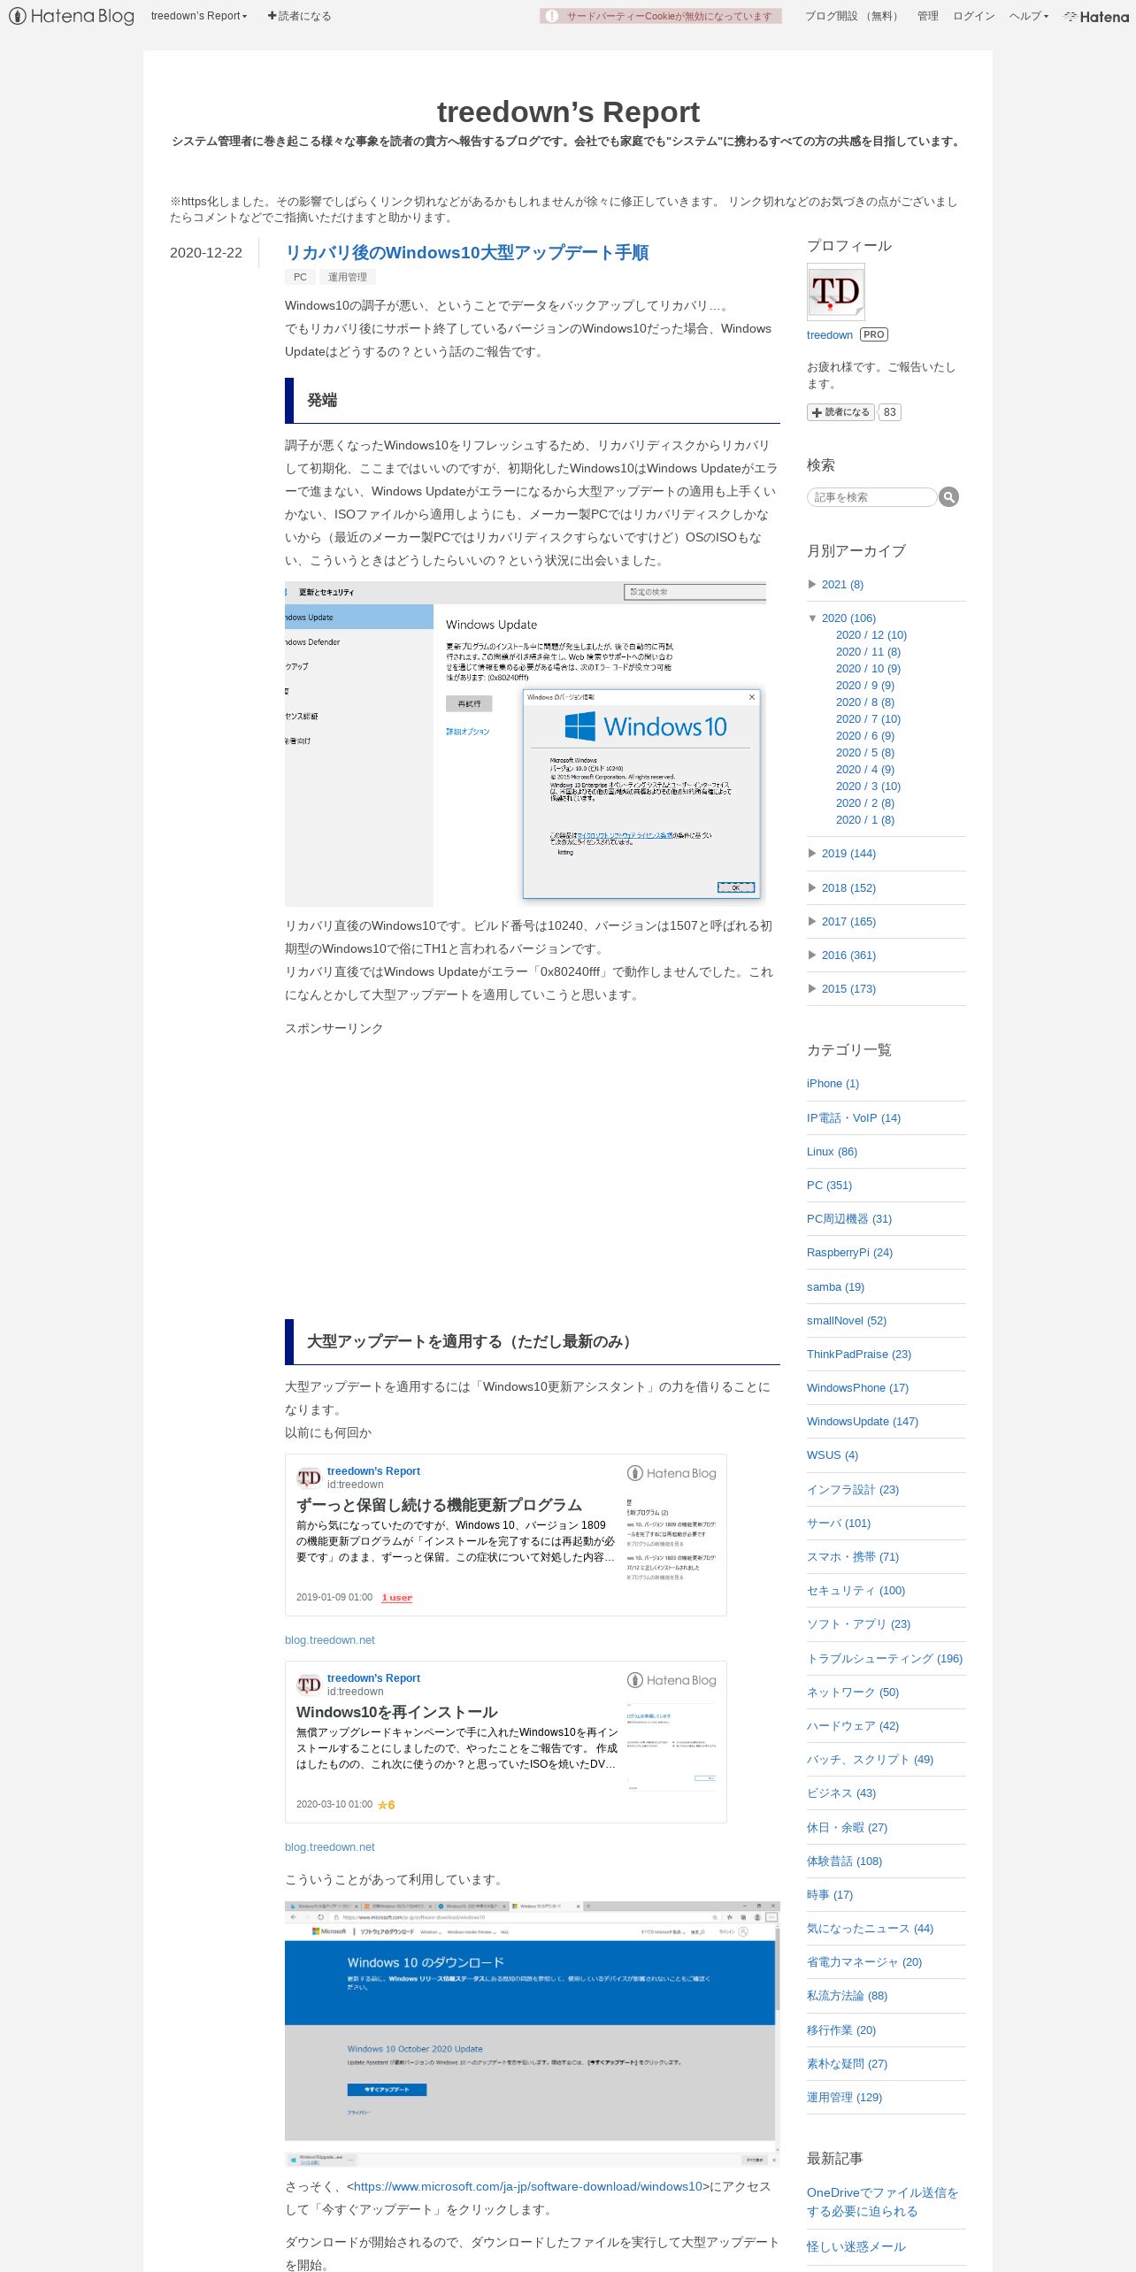Open ブログ開設（無料） link
Screen dimensions: 1136x2272
853,16
